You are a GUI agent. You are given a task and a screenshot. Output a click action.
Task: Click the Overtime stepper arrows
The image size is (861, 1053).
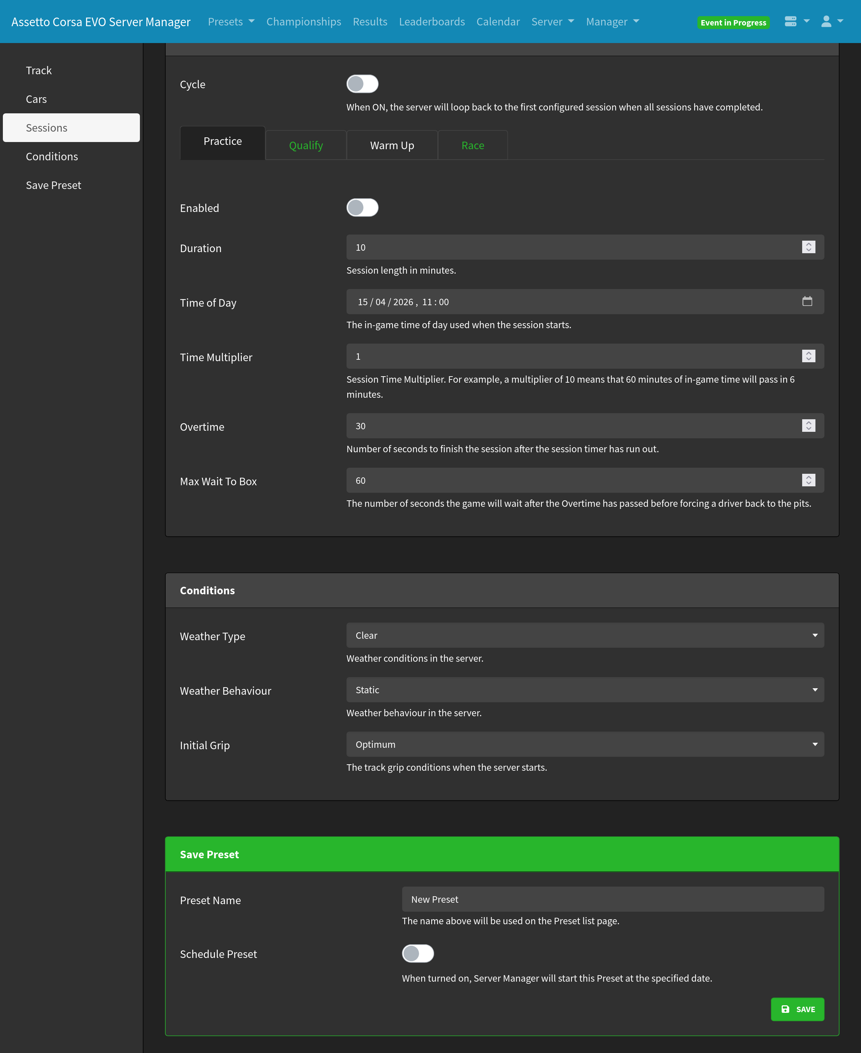pos(808,425)
